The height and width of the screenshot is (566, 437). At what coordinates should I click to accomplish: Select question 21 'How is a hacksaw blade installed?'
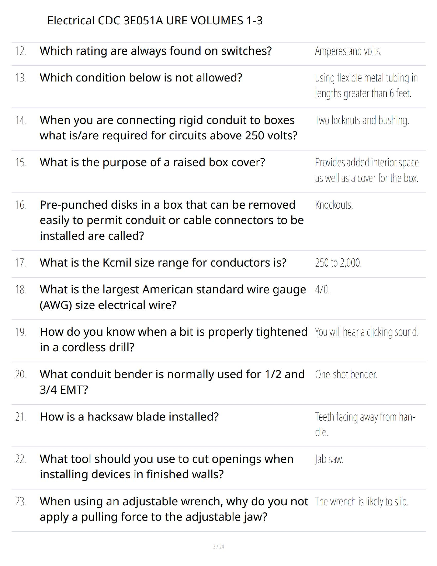point(129,417)
